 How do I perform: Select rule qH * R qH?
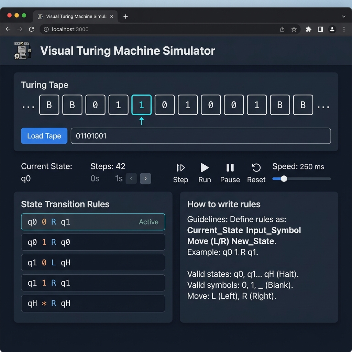[93, 303]
